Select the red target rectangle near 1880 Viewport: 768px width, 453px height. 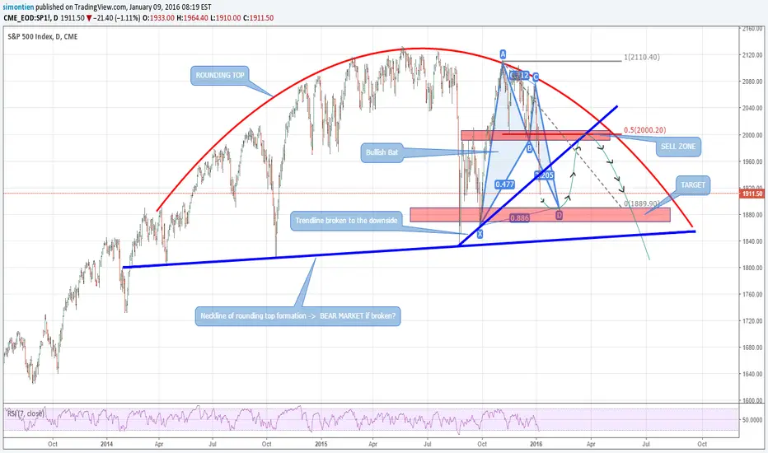(x=540, y=214)
